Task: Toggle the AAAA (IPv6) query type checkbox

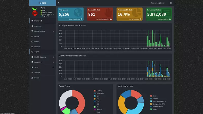Action: click(95, 93)
